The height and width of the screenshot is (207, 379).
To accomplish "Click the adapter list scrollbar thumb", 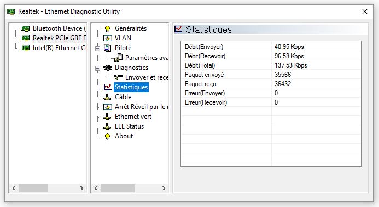I will click(x=33, y=188).
